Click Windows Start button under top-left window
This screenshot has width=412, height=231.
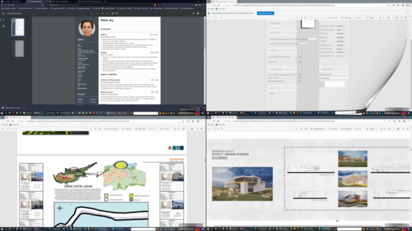1,113
